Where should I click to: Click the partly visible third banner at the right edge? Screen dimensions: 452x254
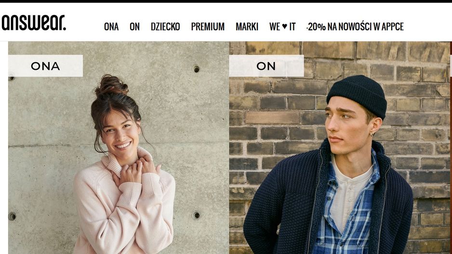click(451, 148)
